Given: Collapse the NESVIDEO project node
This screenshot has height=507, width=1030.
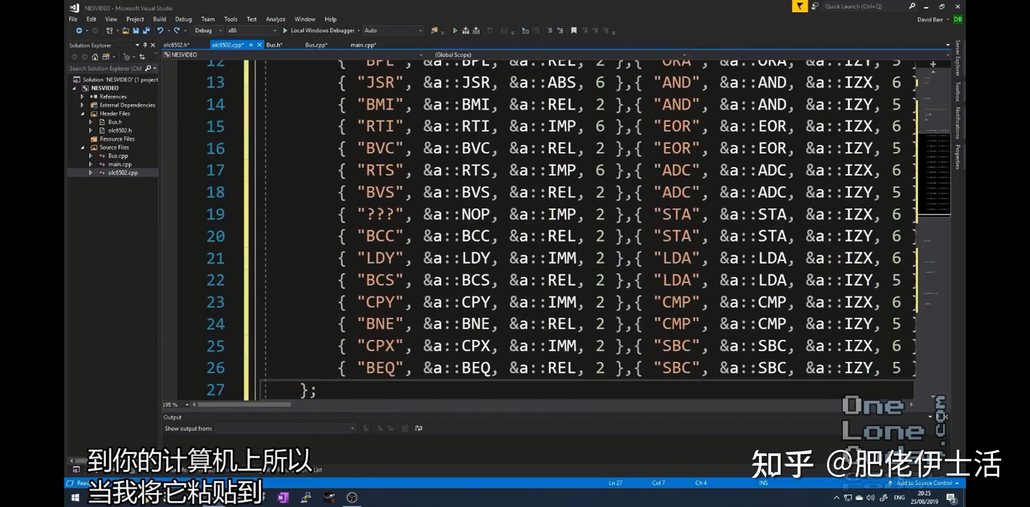Looking at the screenshot, I should coord(74,88).
